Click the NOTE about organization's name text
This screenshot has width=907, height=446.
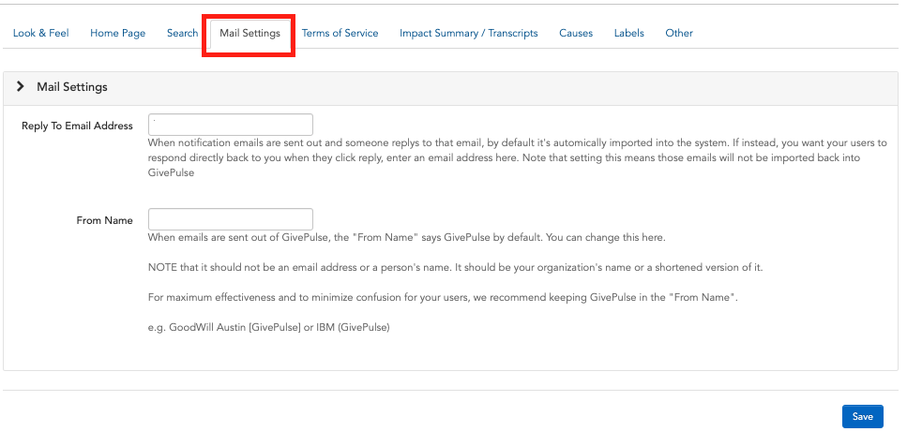coord(456,268)
